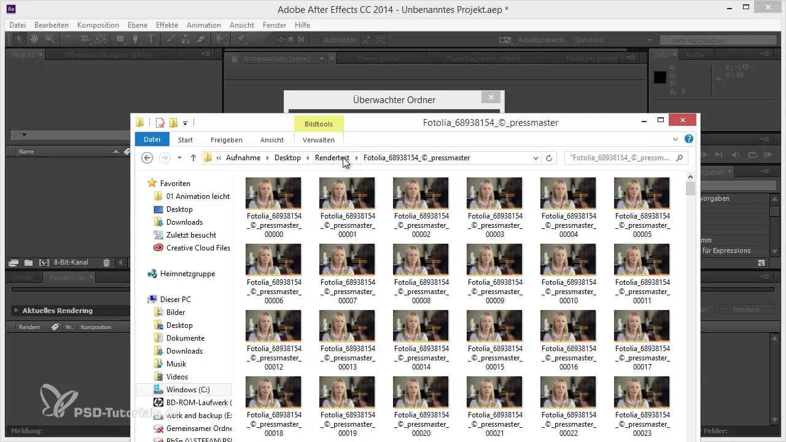Delete selected project items trash icon
This screenshot has width=786, height=442.
[x=107, y=263]
